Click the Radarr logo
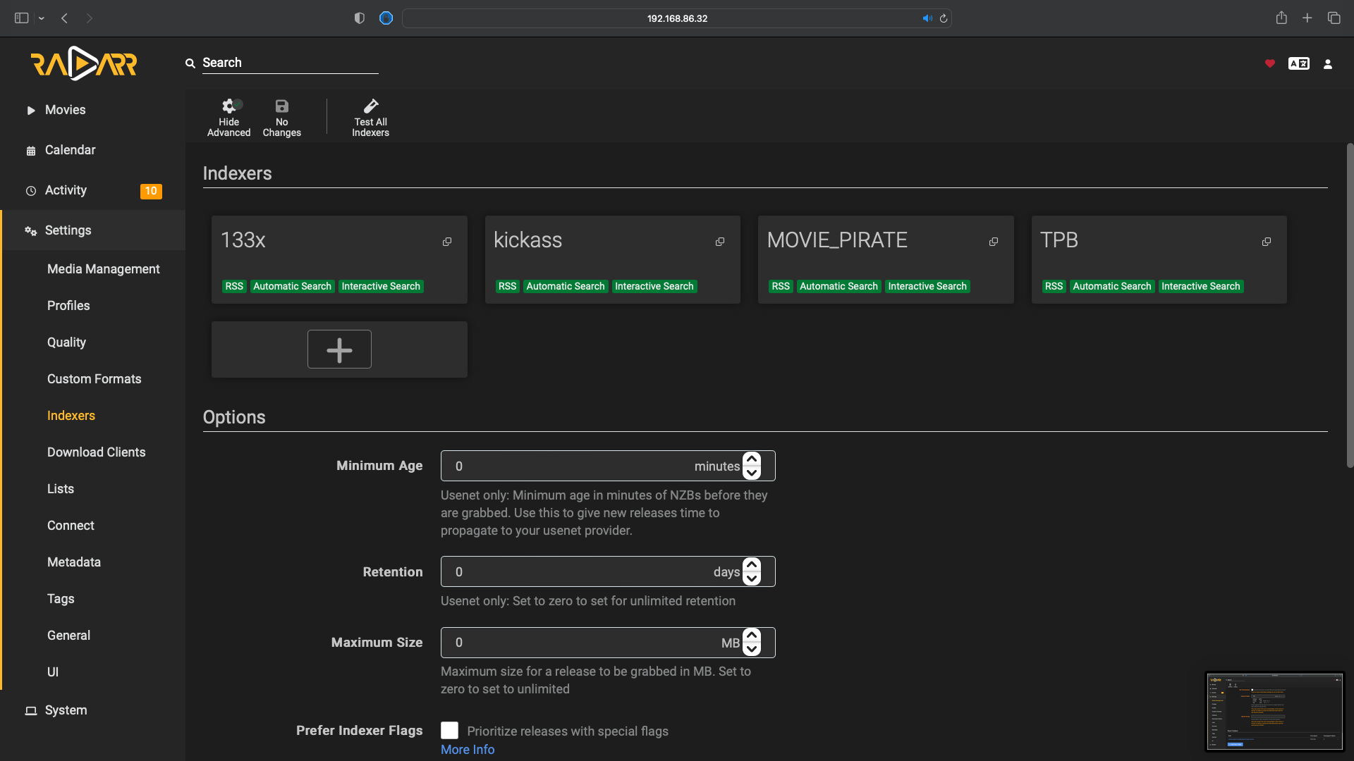1354x761 pixels. (84, 64)
